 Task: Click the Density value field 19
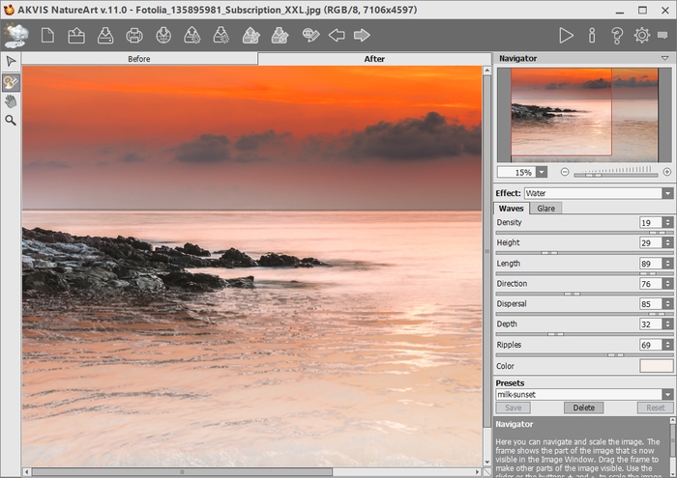[651, 222]
